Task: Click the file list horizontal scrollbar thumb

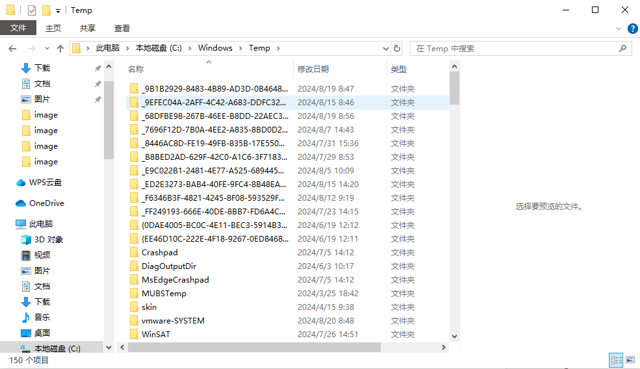Action: pos(254,348)
